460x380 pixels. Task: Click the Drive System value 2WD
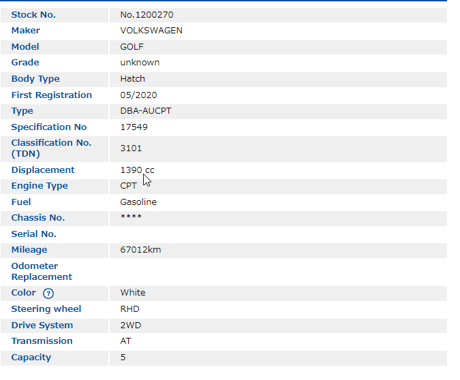pos(130,326)
